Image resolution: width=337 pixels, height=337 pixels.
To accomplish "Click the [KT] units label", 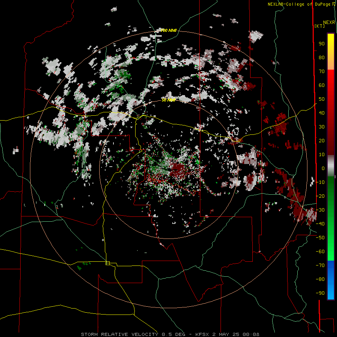I will (320, 26).
